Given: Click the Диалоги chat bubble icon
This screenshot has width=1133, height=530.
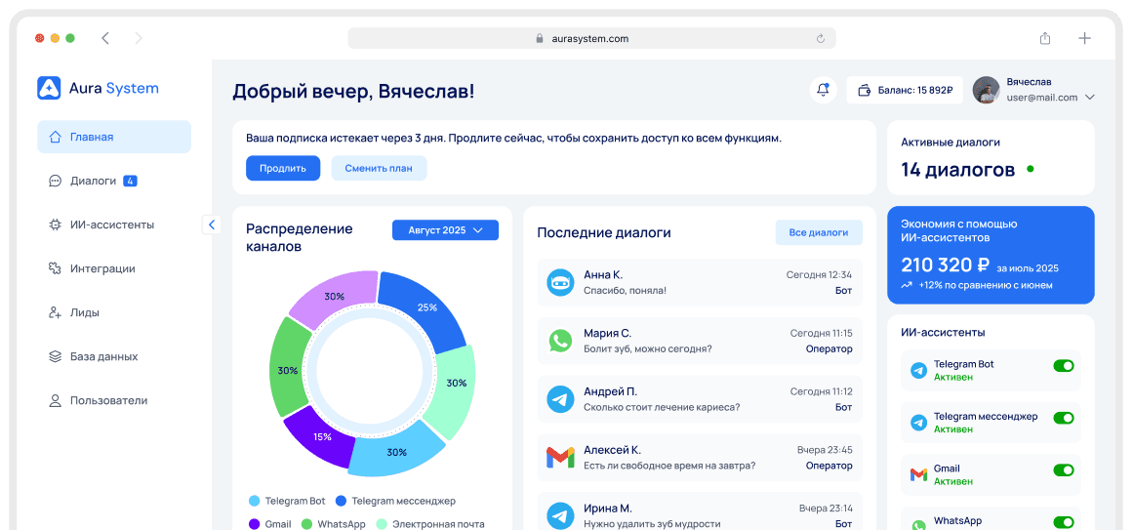Looking at the screenshot, I should pos(55,181).
